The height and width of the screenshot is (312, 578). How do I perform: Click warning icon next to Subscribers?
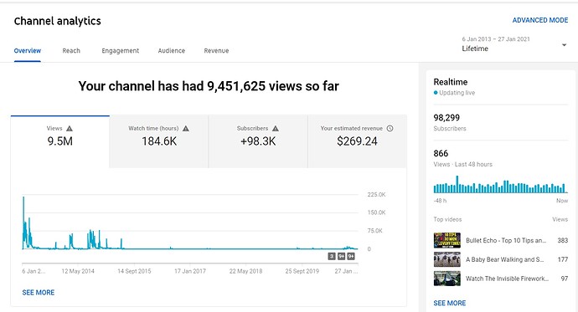(276, 129)
